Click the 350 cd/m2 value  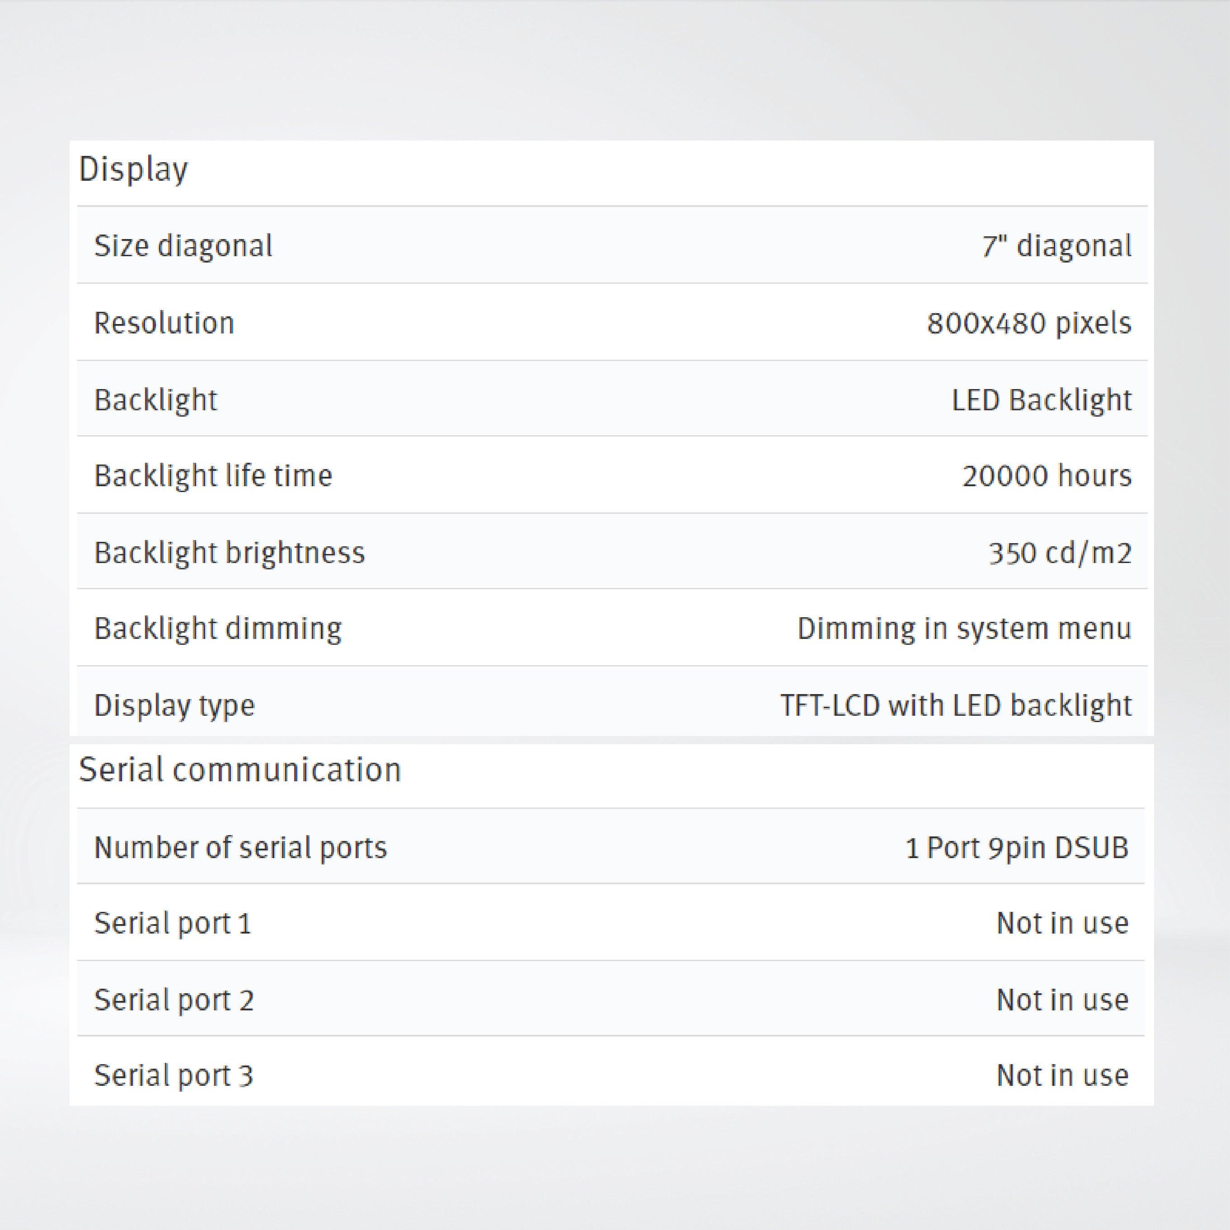point(1060,553)
